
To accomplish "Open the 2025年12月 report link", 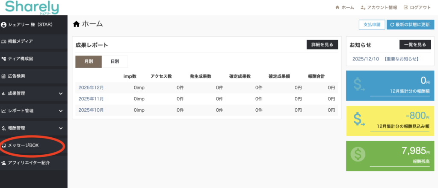I will point(91,88).
